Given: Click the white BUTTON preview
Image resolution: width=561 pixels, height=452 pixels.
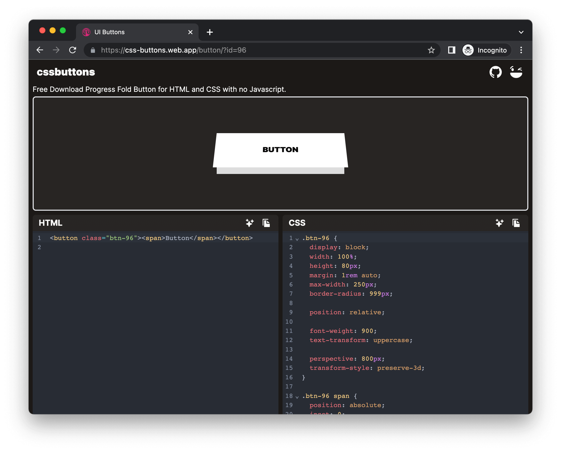Looking at the screenshot, I should tap(280, 150).
